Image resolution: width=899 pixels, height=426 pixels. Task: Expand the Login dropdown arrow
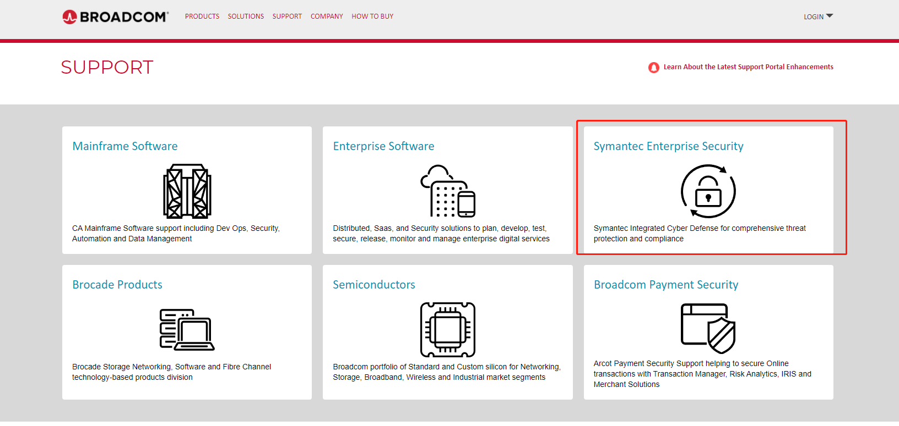coord(830,16)
